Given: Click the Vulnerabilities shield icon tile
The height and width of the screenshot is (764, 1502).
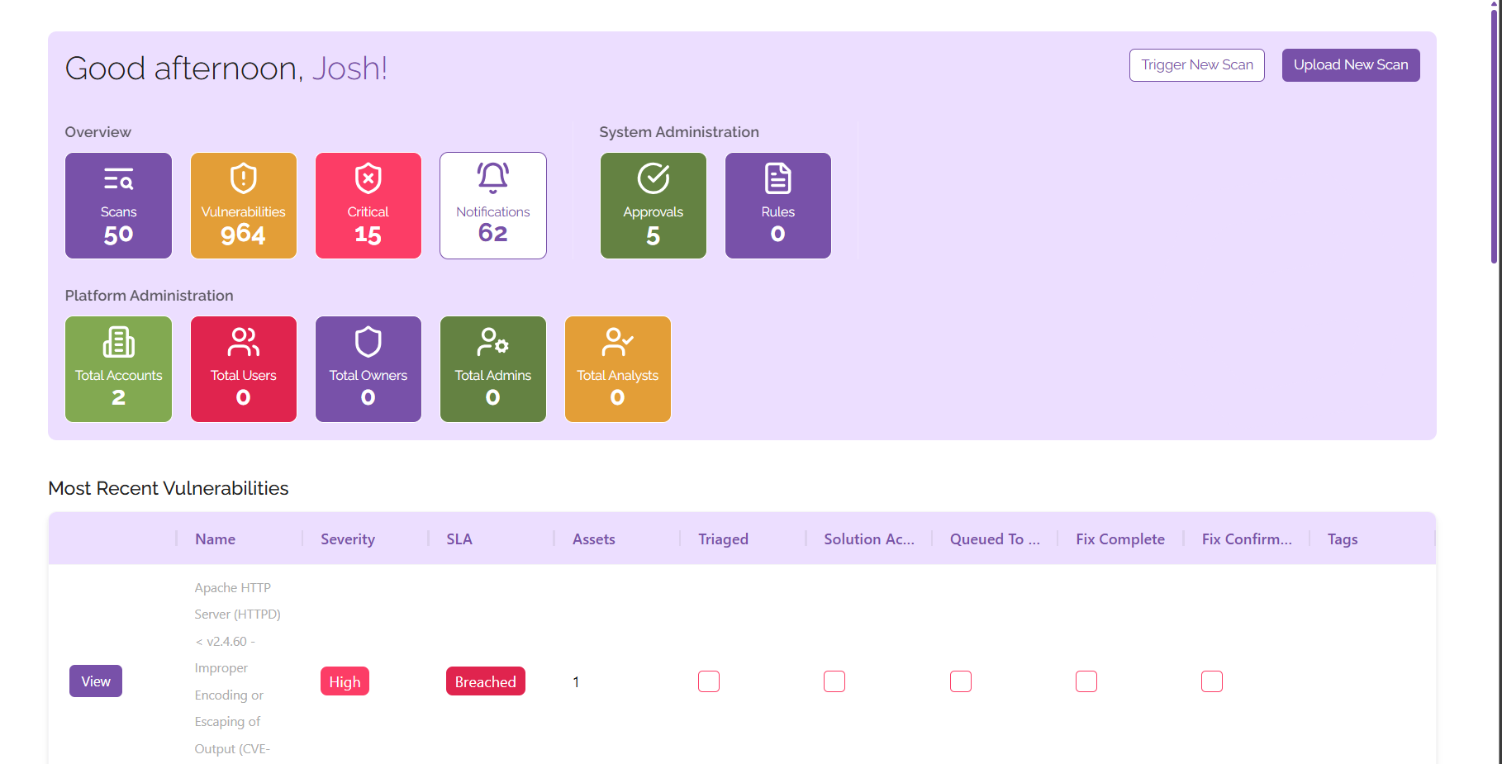Looking at the screenshot, I should point(243,179).
